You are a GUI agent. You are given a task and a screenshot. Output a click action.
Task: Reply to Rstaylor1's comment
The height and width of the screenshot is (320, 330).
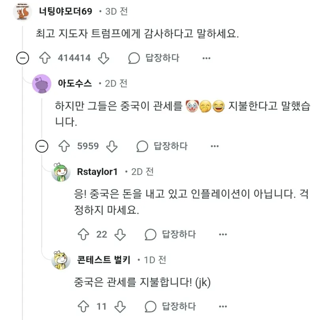(171, 234)
